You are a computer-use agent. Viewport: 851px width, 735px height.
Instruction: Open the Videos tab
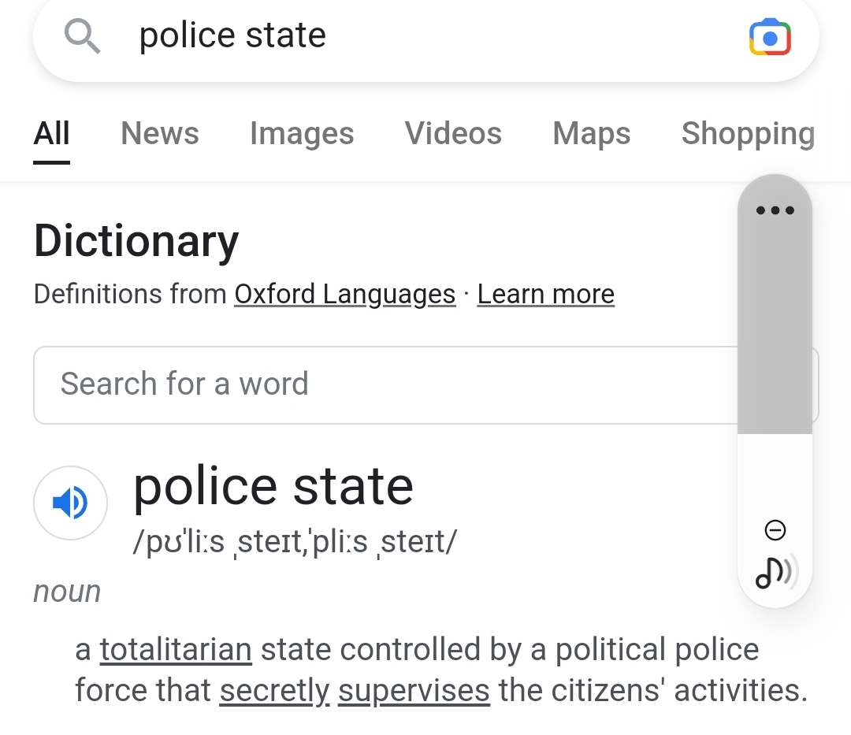coord(453,133)
